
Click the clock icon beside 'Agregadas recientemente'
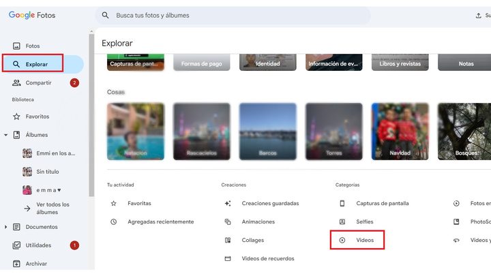coord(114,222)
